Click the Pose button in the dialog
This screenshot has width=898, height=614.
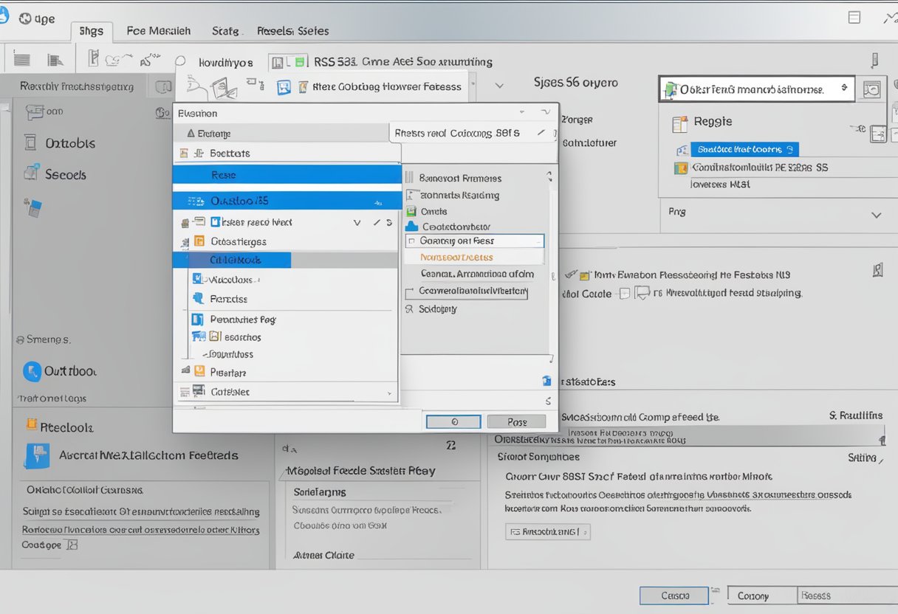coord(517,422)
